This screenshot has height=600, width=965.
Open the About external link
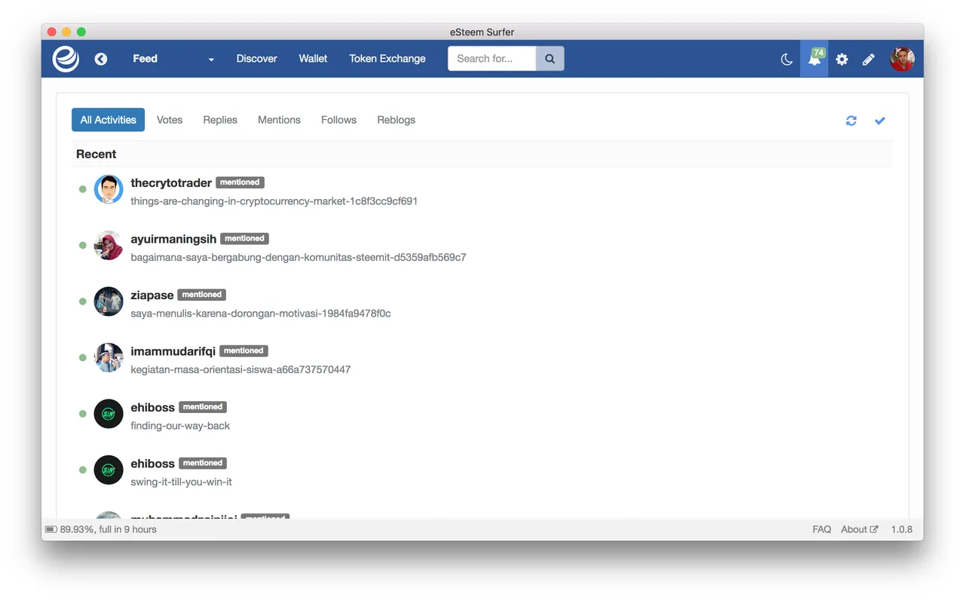tap(859, 529)
